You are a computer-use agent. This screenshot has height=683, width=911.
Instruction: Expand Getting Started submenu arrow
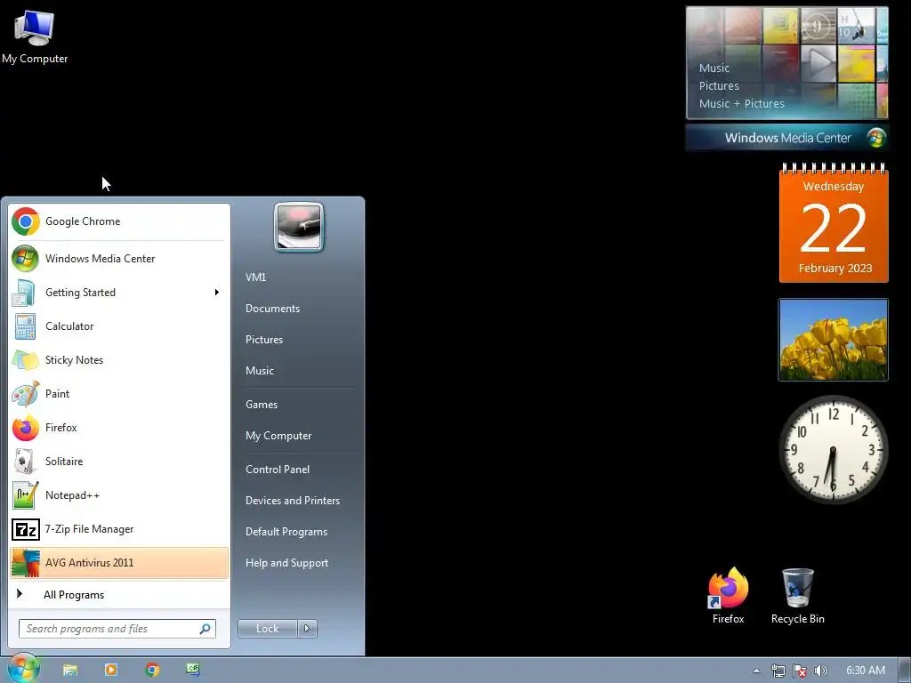point(217,292)
